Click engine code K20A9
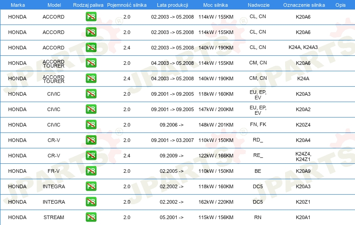Image resolution: width=355 pixels, height=225 pixels. click(x=303, y=171)
